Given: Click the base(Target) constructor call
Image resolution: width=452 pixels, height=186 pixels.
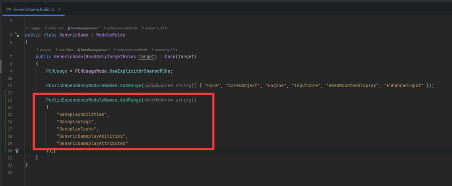Looking at the screenshot, I should 180,57.
